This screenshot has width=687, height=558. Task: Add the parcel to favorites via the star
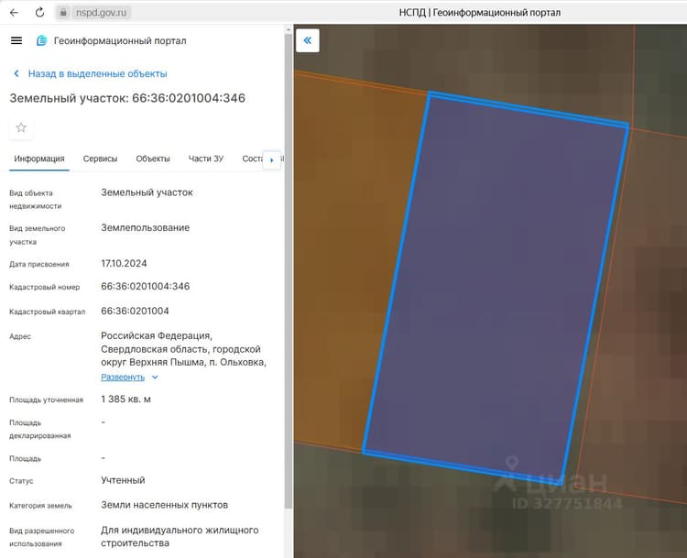pos(21,127)
